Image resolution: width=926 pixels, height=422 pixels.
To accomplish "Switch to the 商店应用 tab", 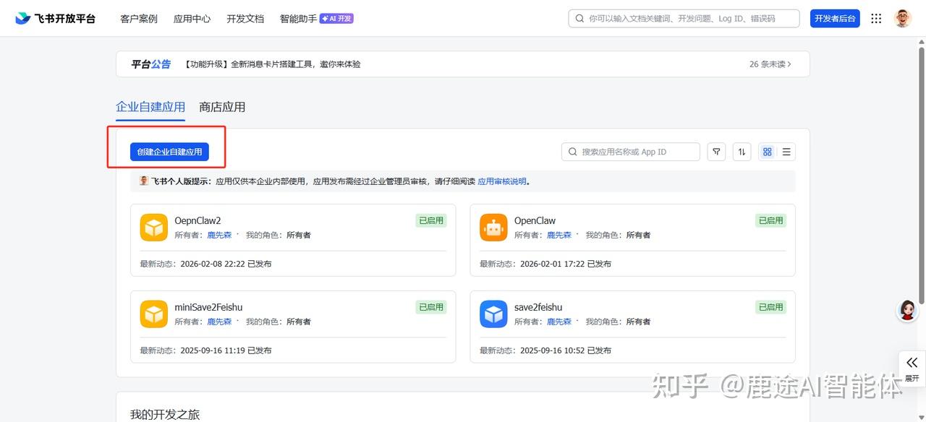I will coord(222,107).
